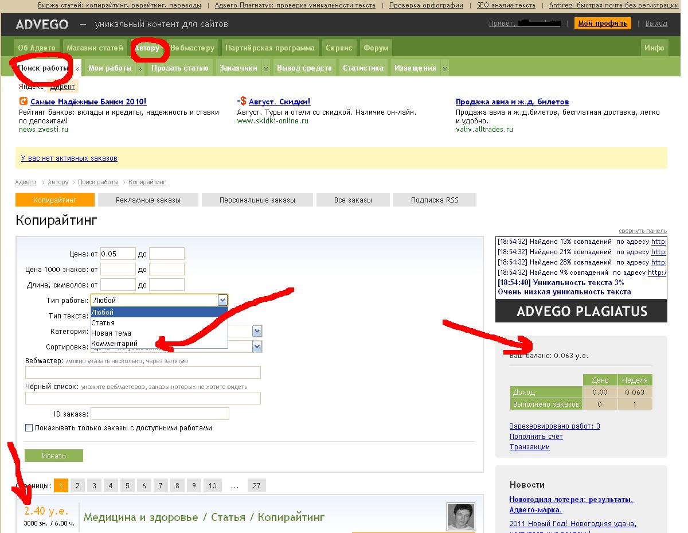Expand the arrow next to Заказчики
Viewport: 688px width, 533px height.
tap(265, 68)
